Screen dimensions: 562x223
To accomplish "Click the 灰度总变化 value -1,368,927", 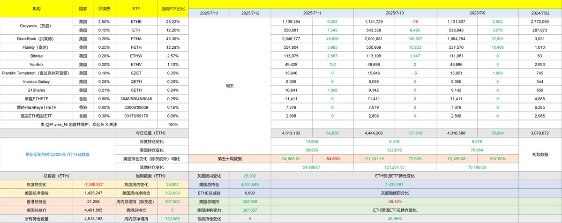I will [x=94, y=184].
